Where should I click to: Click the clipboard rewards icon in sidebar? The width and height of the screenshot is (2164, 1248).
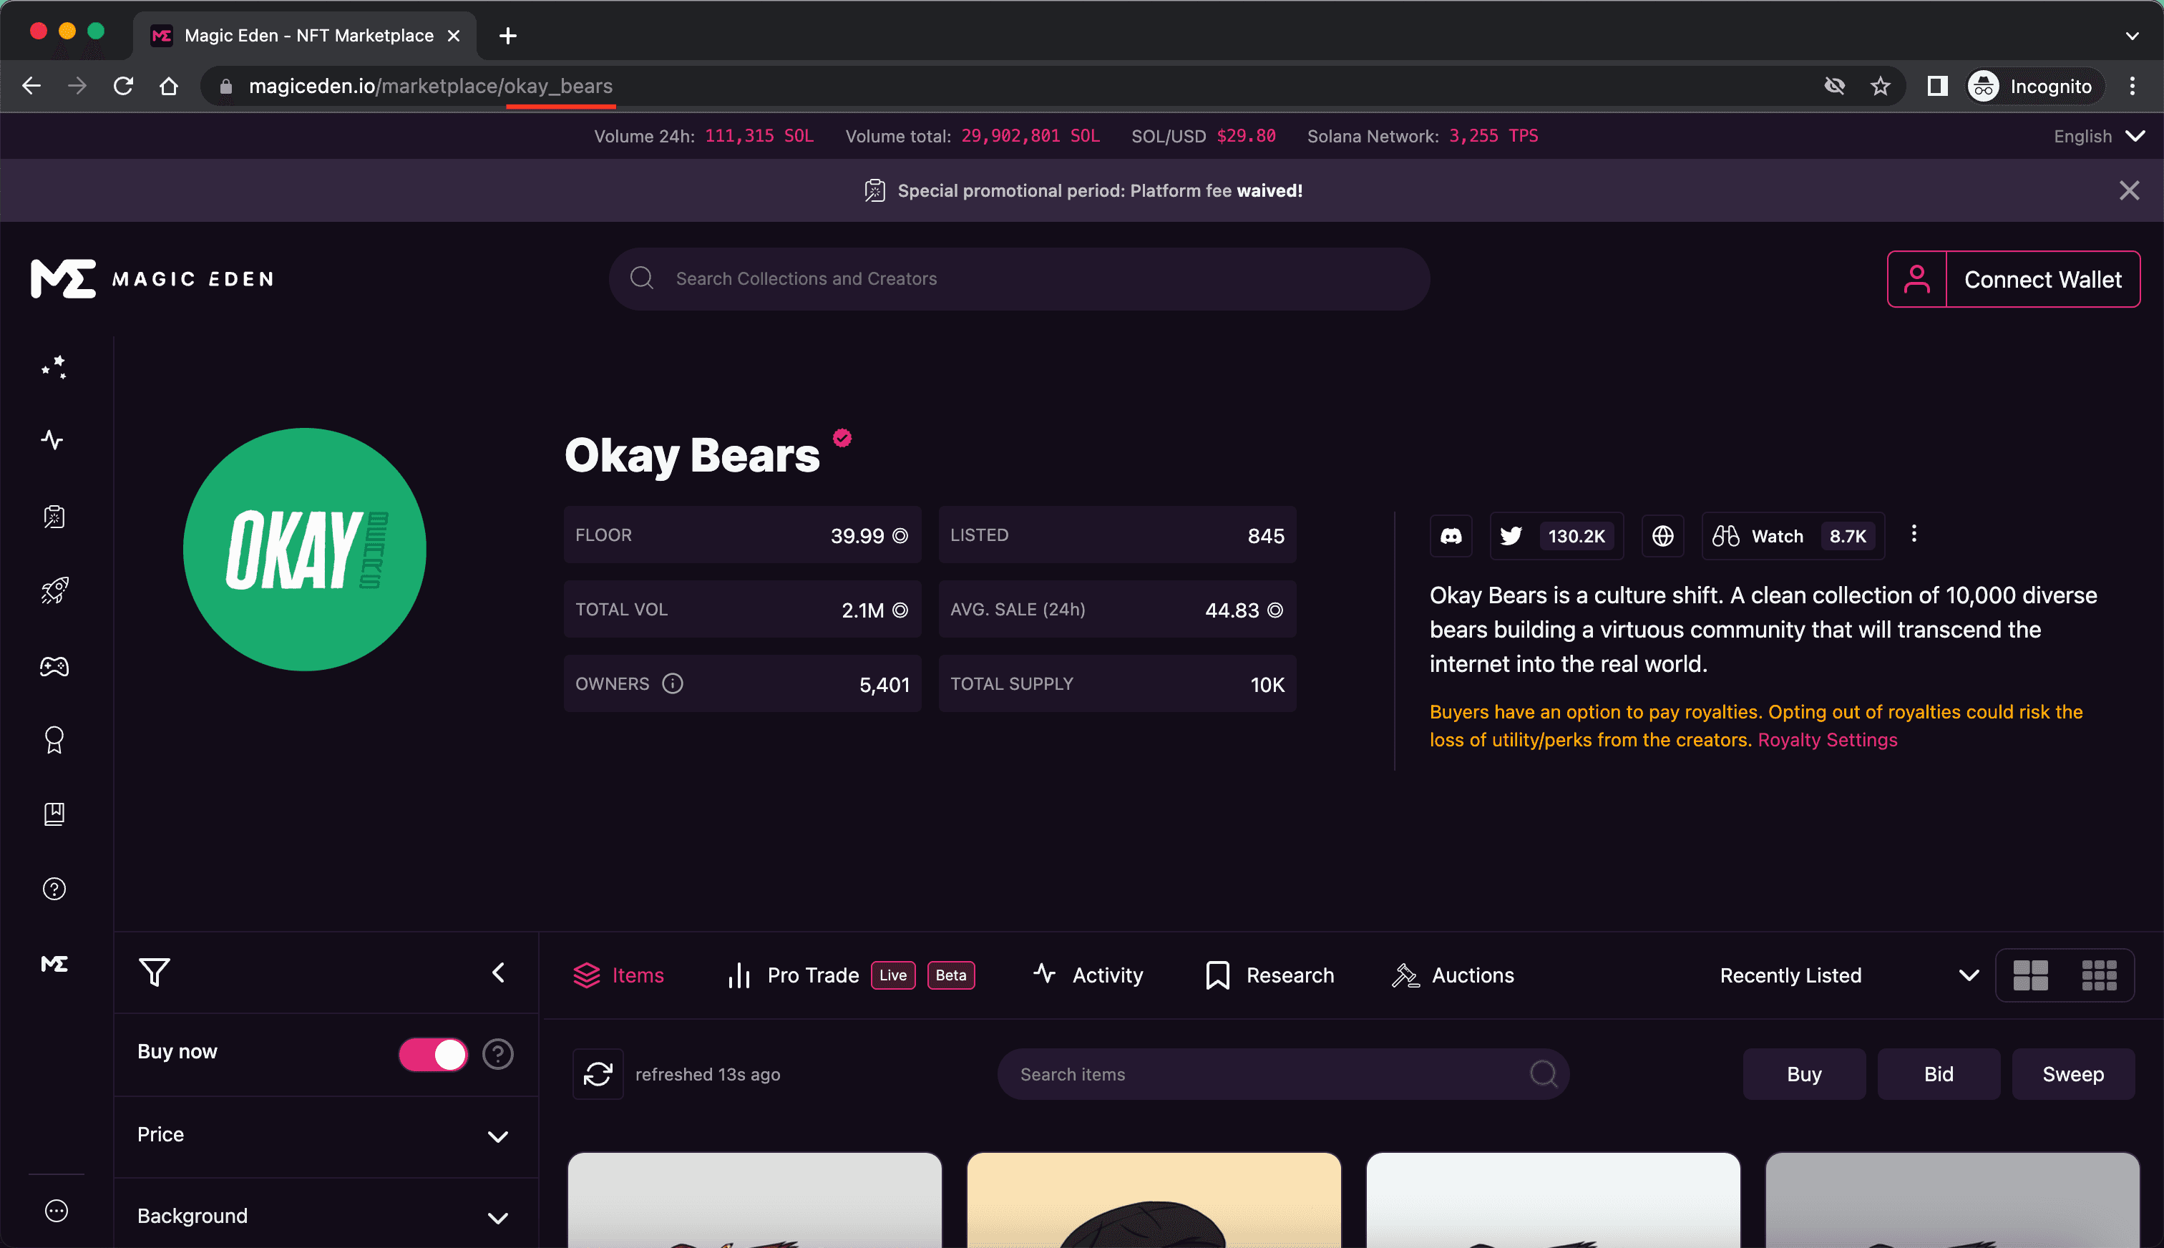pos(54,516)
